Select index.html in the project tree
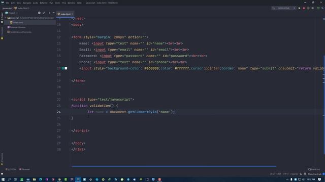The width and height of the screenshot is (325, 182). 18,22
